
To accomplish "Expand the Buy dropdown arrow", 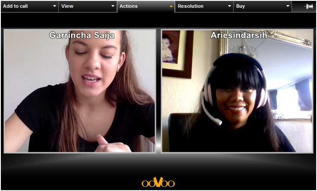I will pyautogui.click(x=288, y=6).
